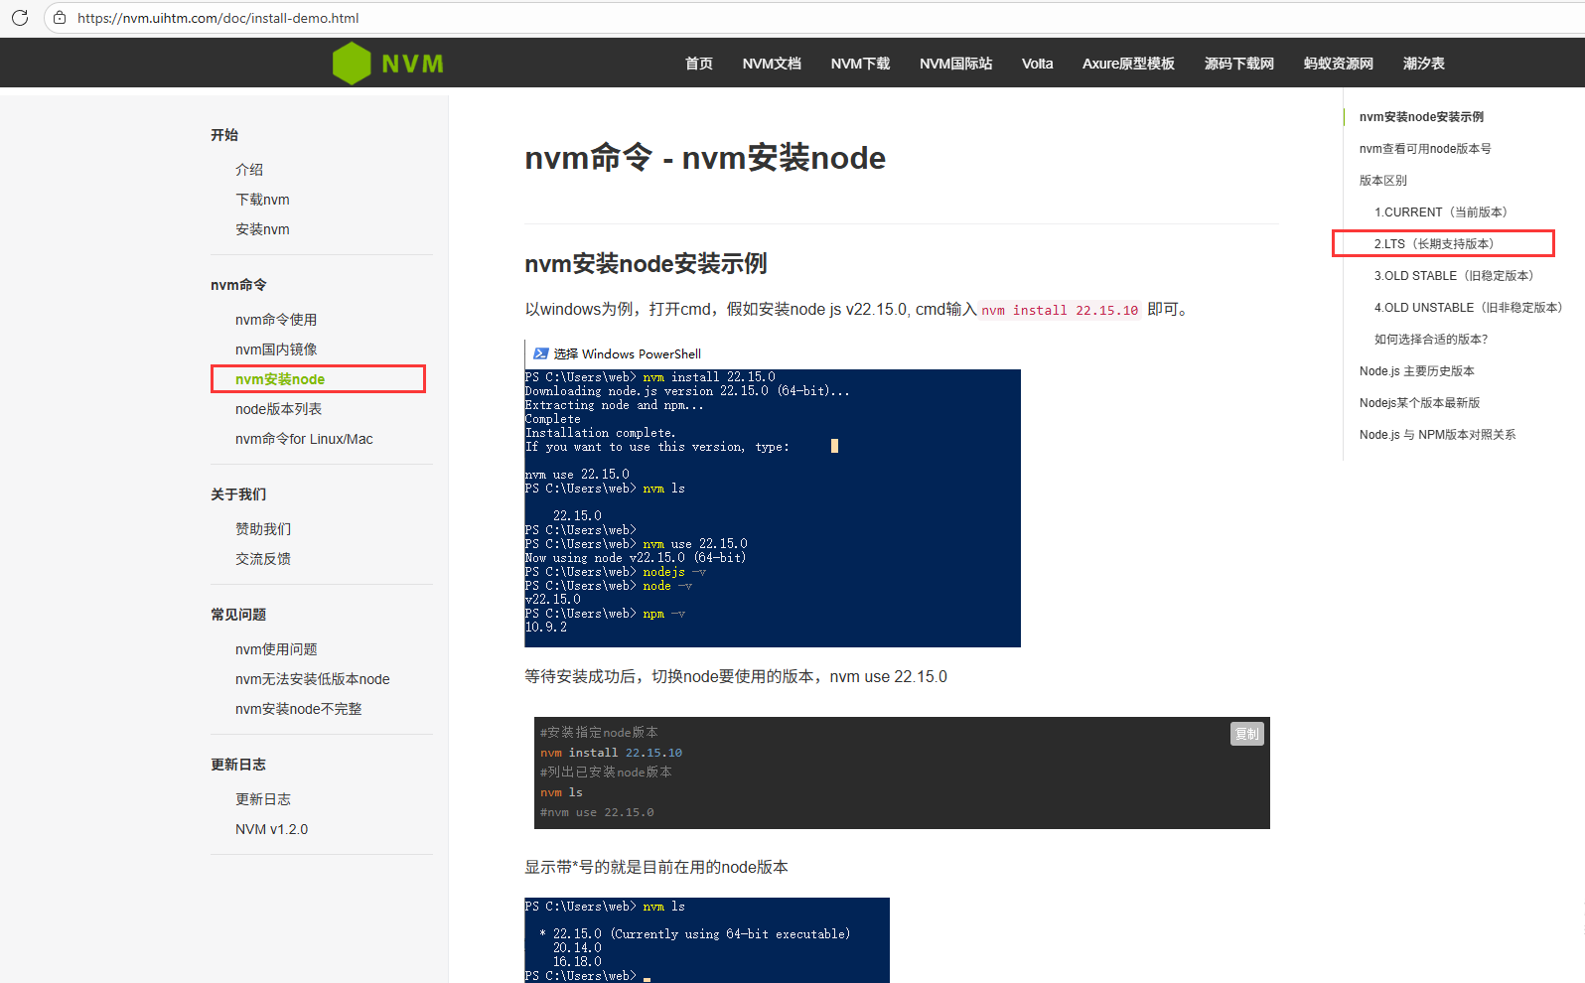Open nvm国内镜像 sidebar link
The image size is (1585, 983).
click(x=276, y=350)
